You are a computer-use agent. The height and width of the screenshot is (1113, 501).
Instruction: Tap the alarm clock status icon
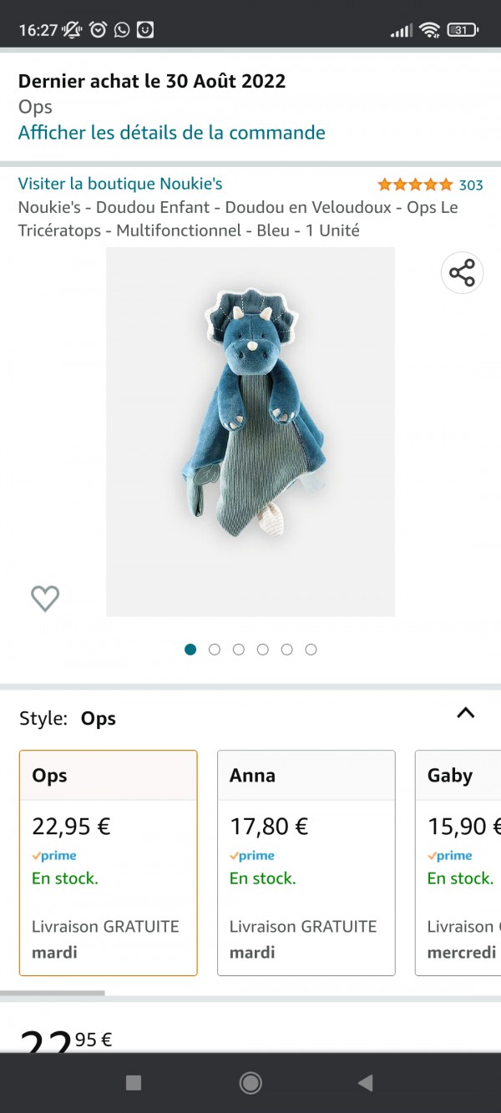99,30
